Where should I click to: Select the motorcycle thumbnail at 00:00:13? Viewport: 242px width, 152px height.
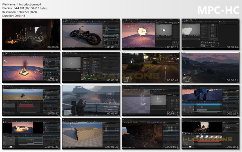pos(91,34)
